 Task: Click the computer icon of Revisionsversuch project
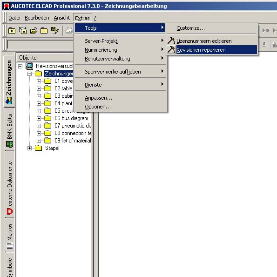[29, 66]
